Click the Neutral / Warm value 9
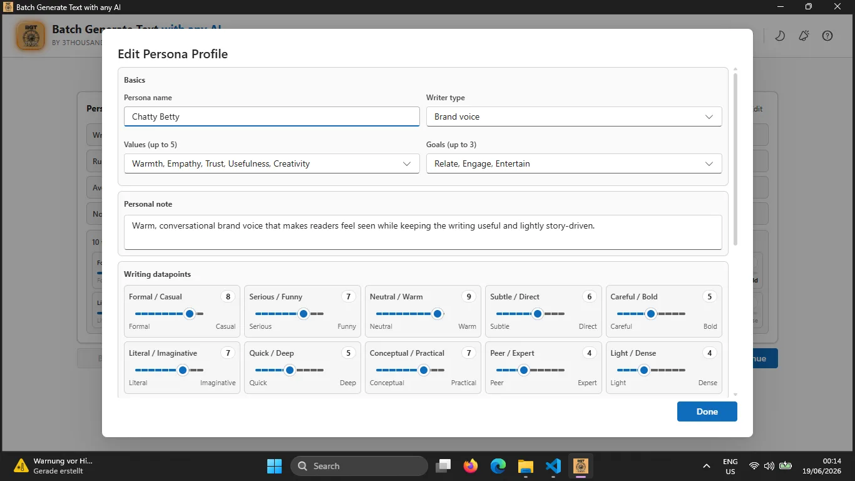Screen dimensions: 855x481 pyautogui.click(x=469, y=297)
